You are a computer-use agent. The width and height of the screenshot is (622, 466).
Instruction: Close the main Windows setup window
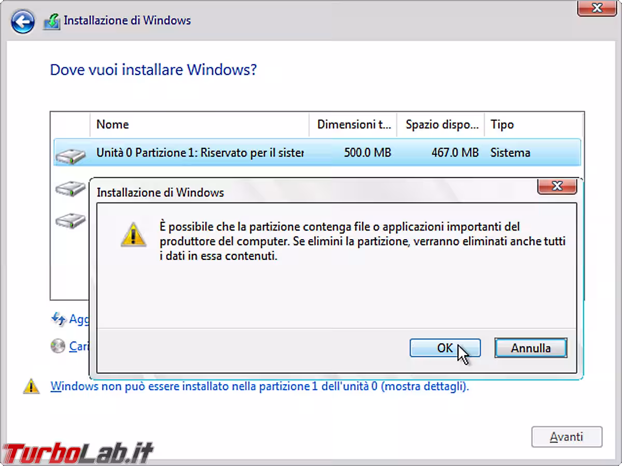pyautogui.click(x=597, y=8)
